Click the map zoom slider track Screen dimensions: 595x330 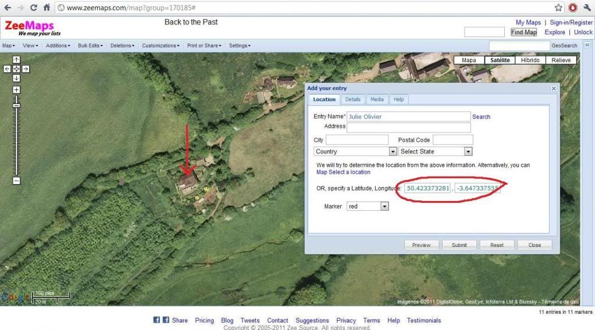[16, 139]
